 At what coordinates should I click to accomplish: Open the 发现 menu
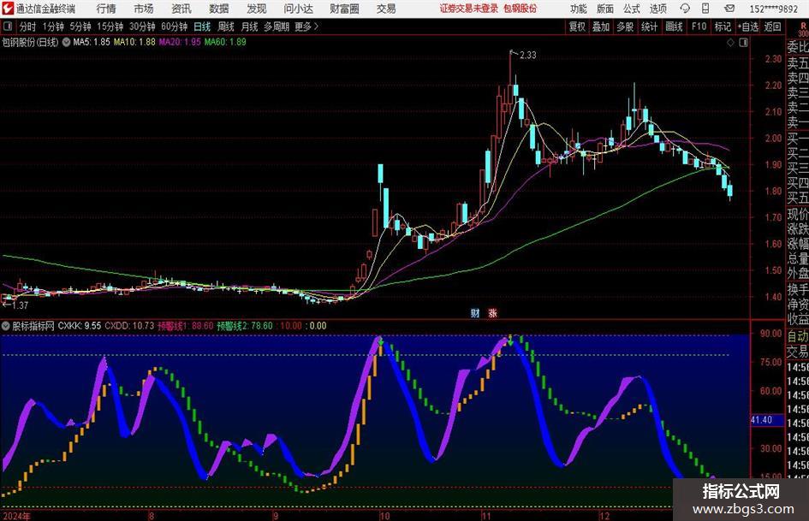(257, 9)
